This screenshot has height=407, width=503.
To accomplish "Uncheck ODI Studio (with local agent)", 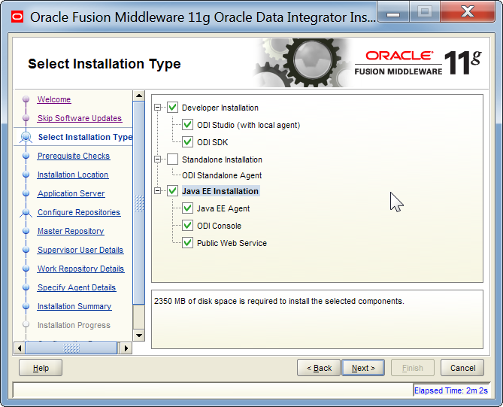I will pos(188,125).
